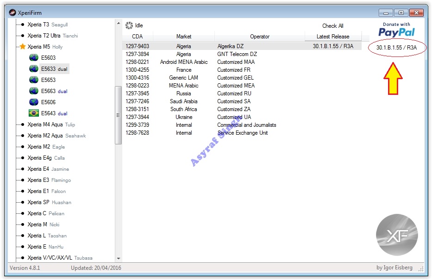Select E5663 dual model
Viewport: 432px width, 280px height.
pyautogui.click(x=54, y=91)
